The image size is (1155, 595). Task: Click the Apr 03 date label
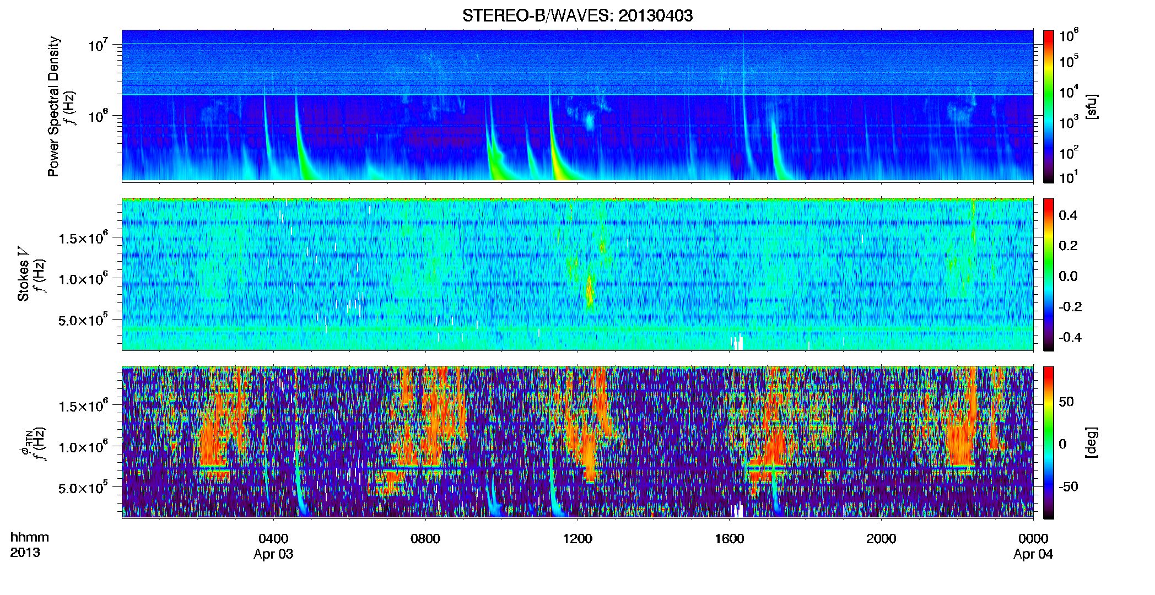click(x=273, y=554)
